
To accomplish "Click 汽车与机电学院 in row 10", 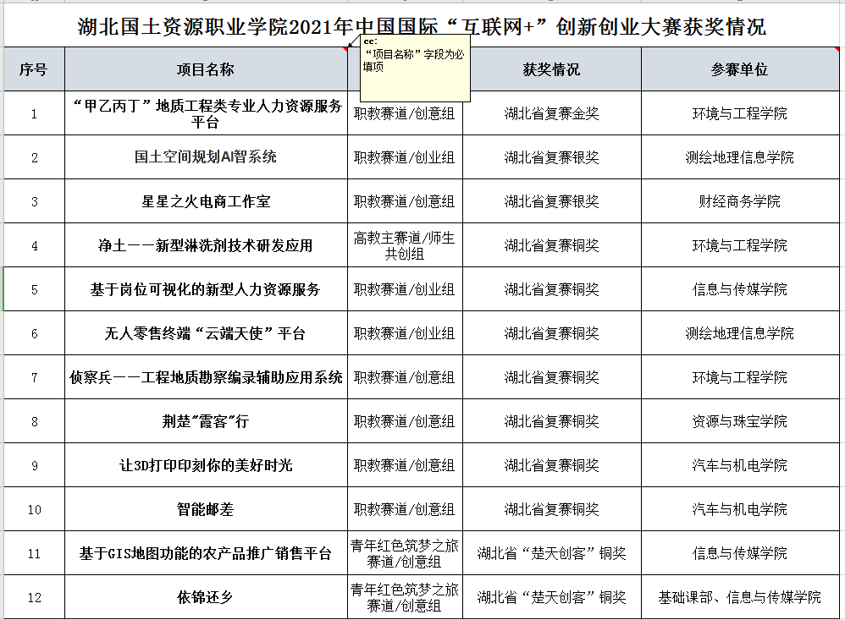I will pos(740,509).
